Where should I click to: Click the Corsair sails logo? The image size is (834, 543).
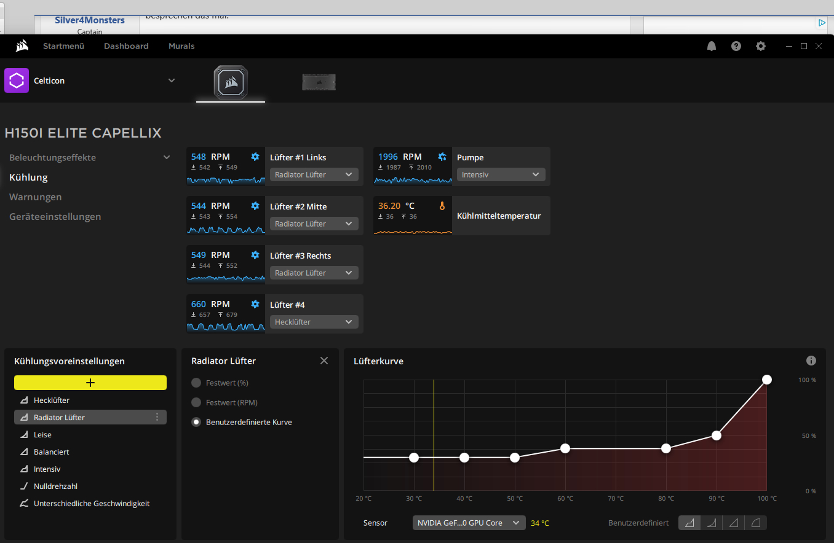(x=22, y=45)
